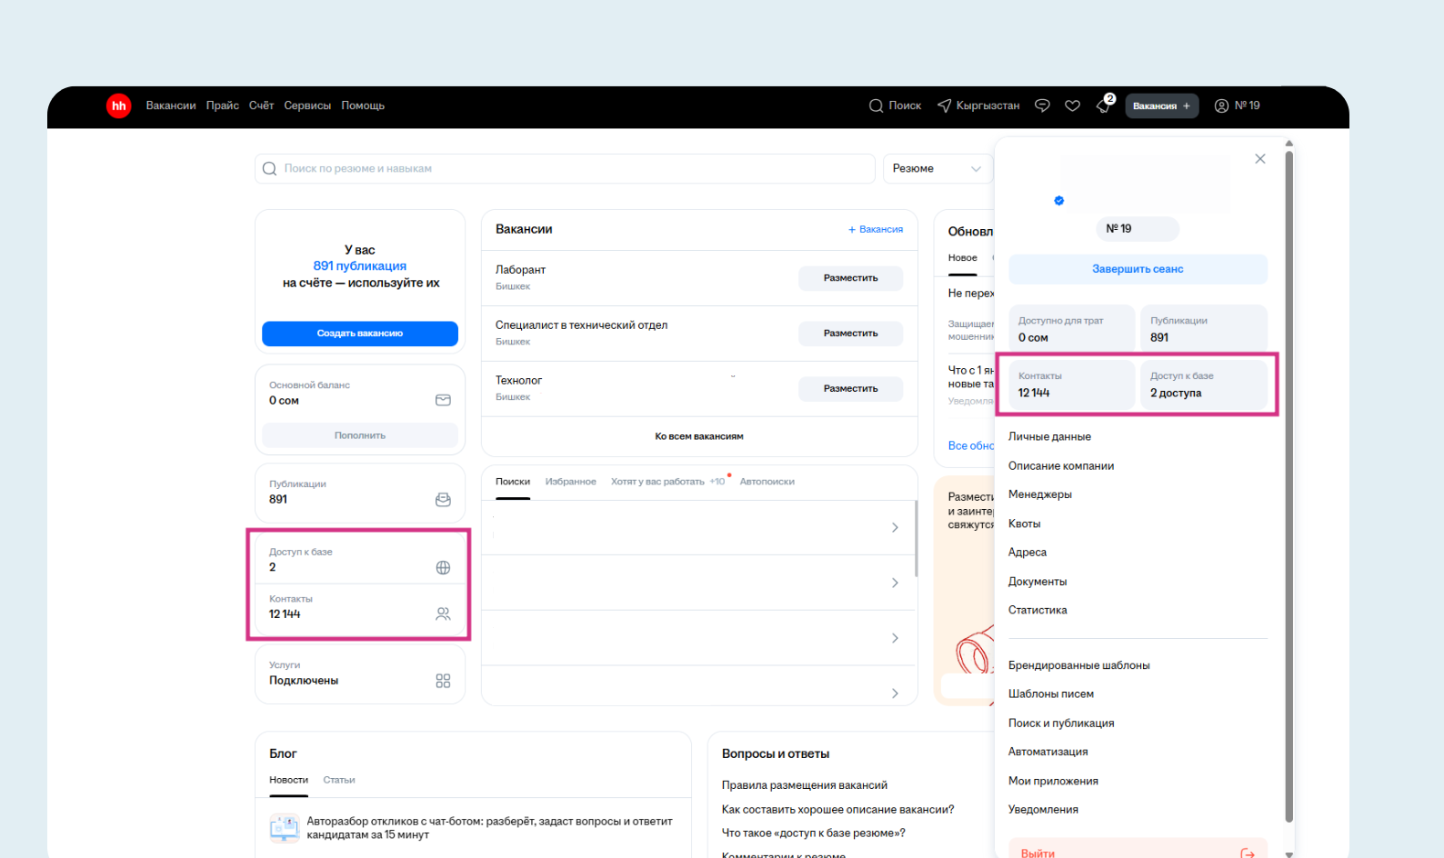The width and height of the screenshot is (1444, 858).
Task: Click the 891 публикация link
Action: [x=360, y=266]
